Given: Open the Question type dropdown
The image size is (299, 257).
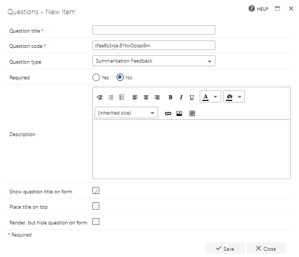Looking at the screenshot, I should click(x=154, y=61).
